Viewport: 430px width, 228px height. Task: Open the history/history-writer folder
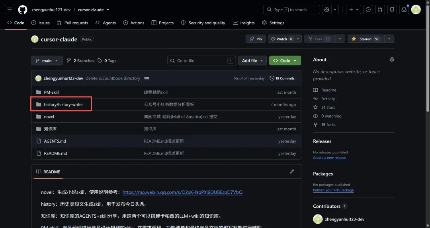63,104
